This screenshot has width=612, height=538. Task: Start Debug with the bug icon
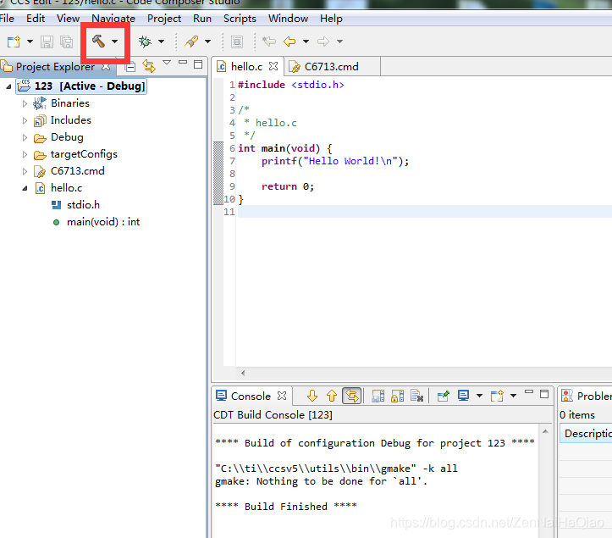[145, 42]
